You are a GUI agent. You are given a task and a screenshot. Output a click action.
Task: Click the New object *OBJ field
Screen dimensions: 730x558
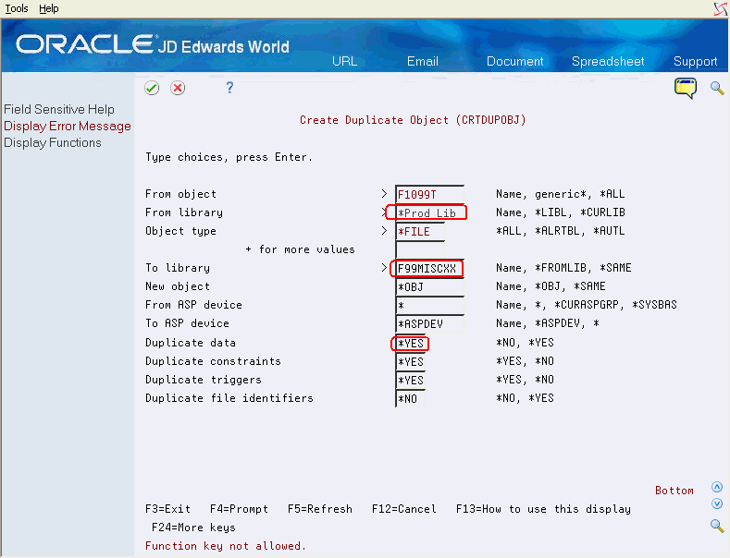point(429,287)
